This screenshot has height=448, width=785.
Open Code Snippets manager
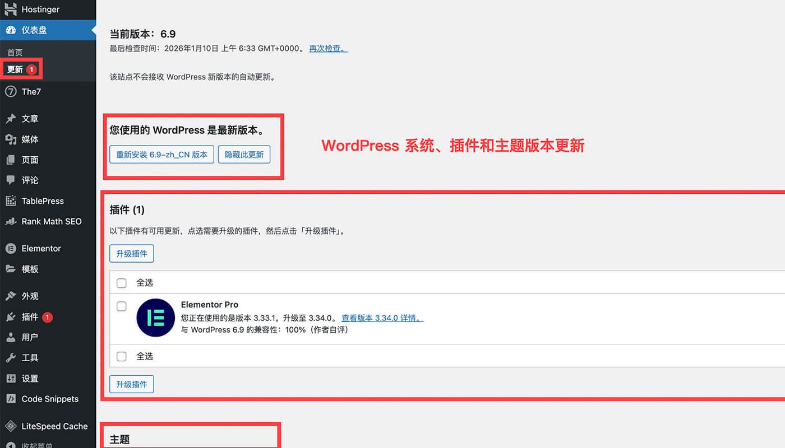tap(49, 399)
